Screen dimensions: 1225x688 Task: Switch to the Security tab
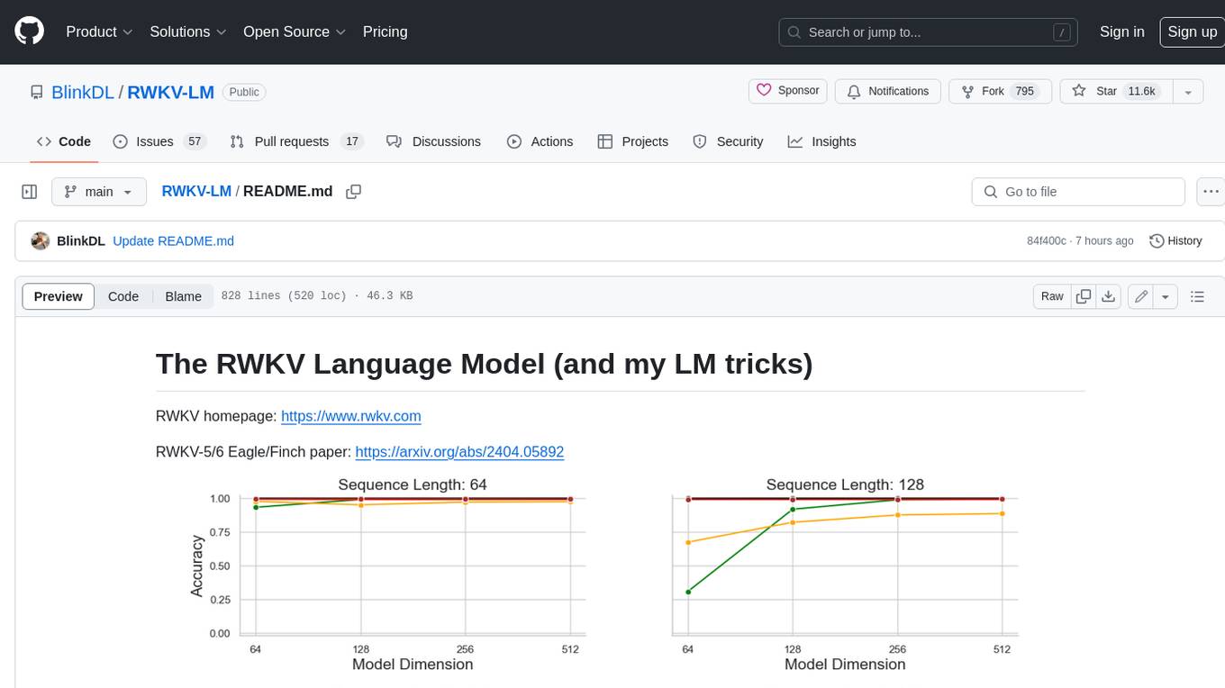(728, 141)
